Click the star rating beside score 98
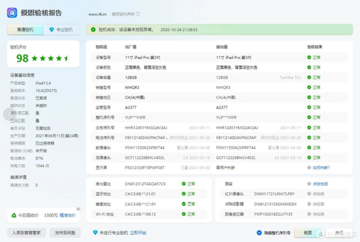Screen dimensions: 360x242 click(x=50, y=58)
